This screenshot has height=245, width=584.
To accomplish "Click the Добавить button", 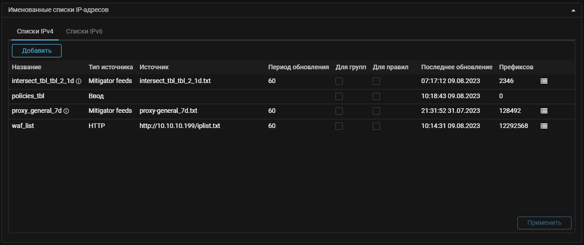I will coord(37,50).
